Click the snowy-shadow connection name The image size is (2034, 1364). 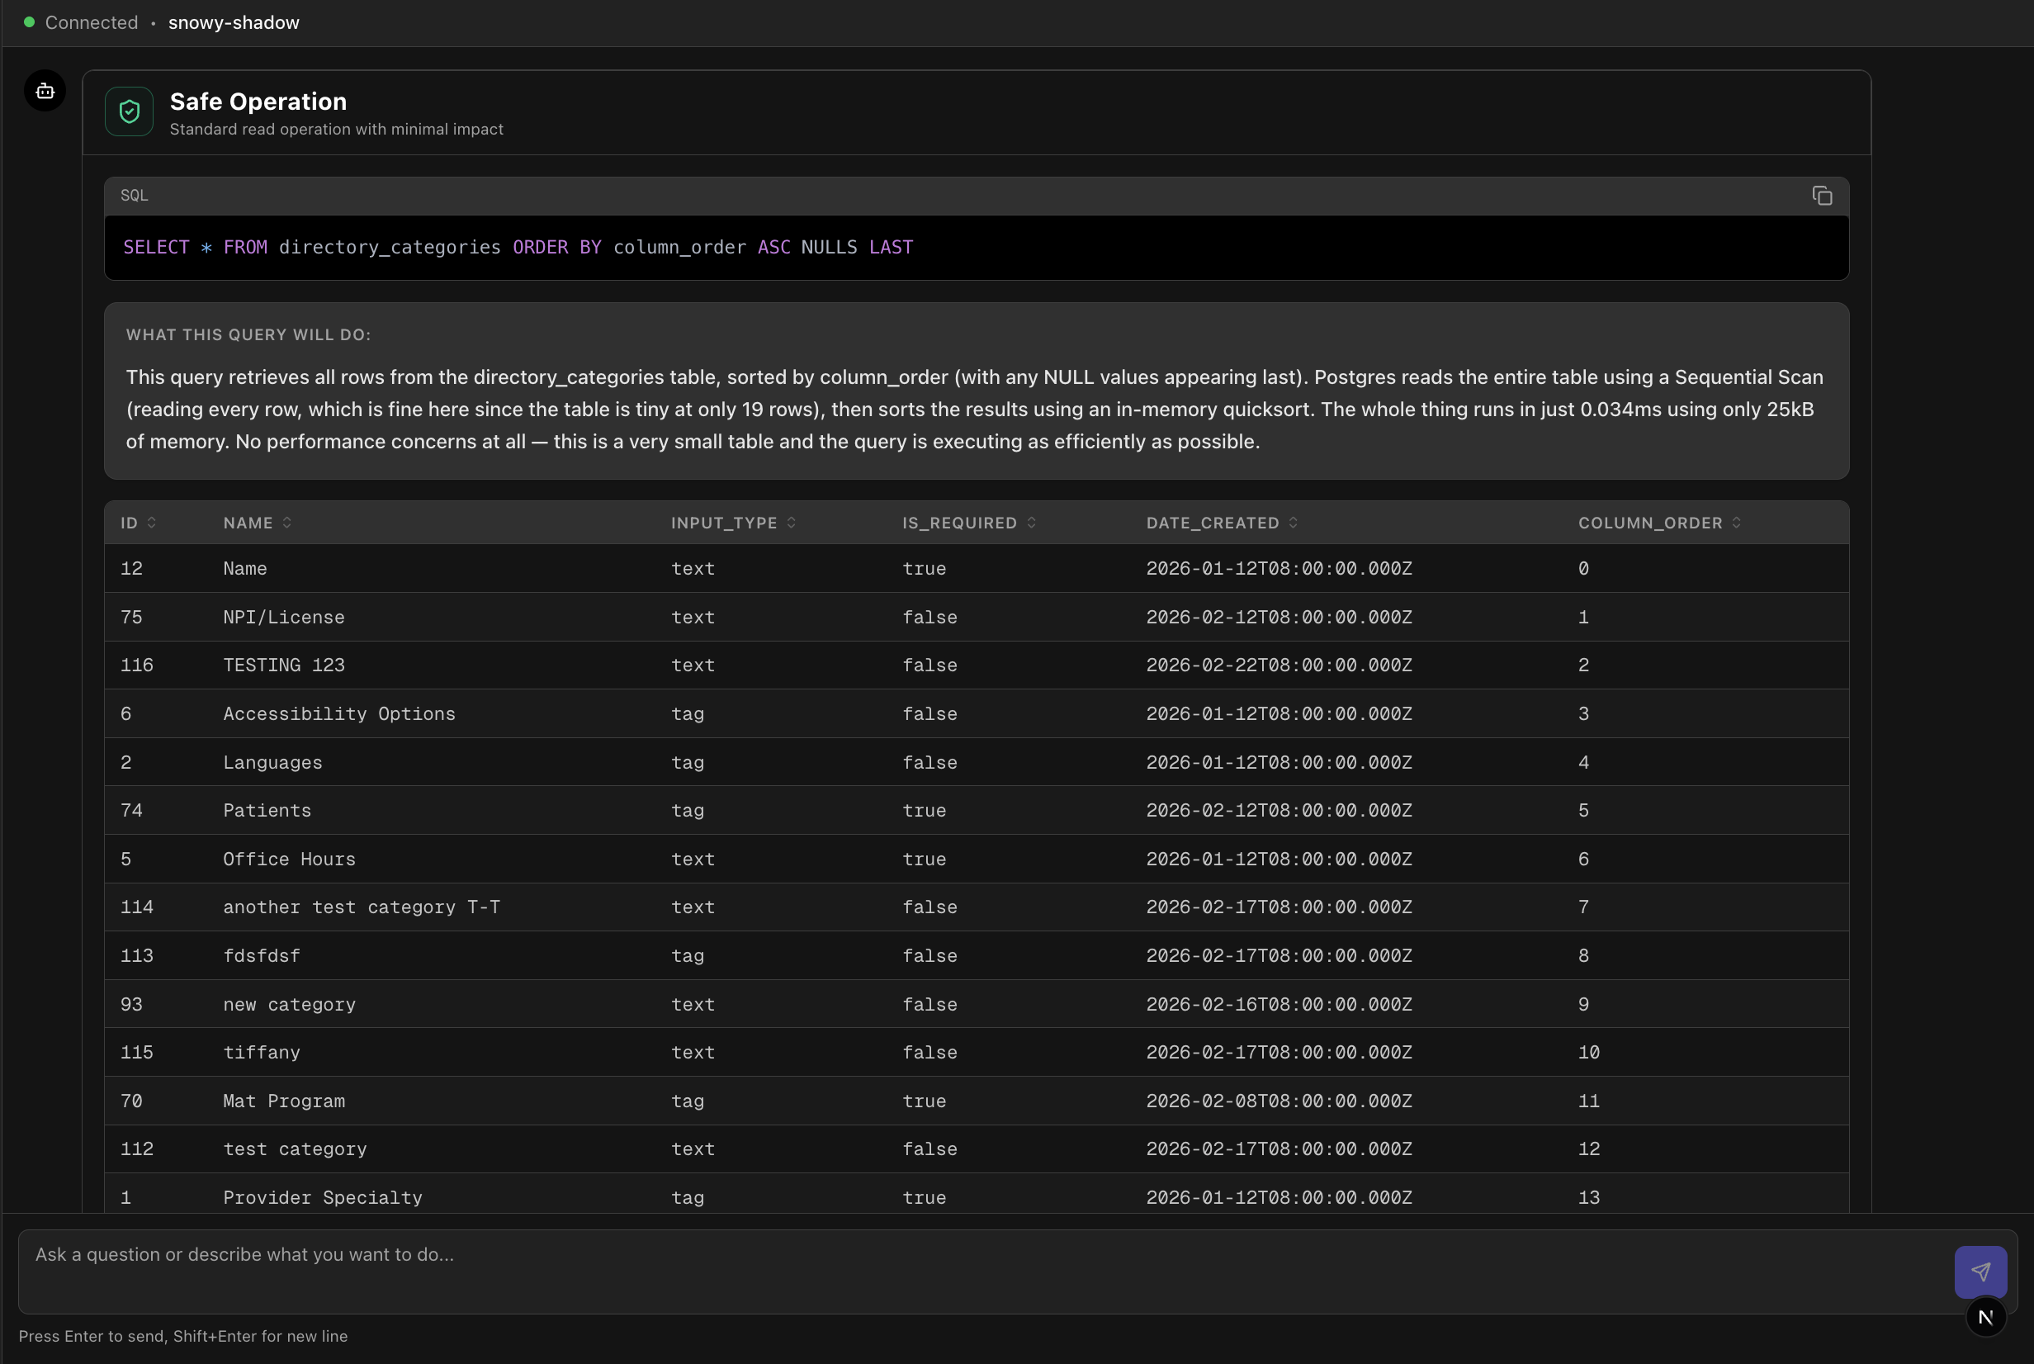tap(233, 22)
